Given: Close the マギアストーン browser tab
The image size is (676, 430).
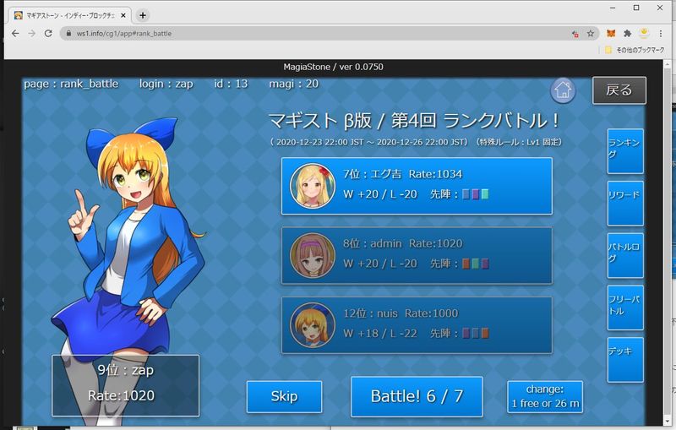Looking at the screenshot, I should 123,15.
